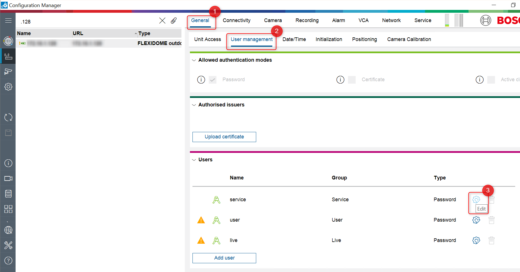Click the Upload certificate button

224,137
